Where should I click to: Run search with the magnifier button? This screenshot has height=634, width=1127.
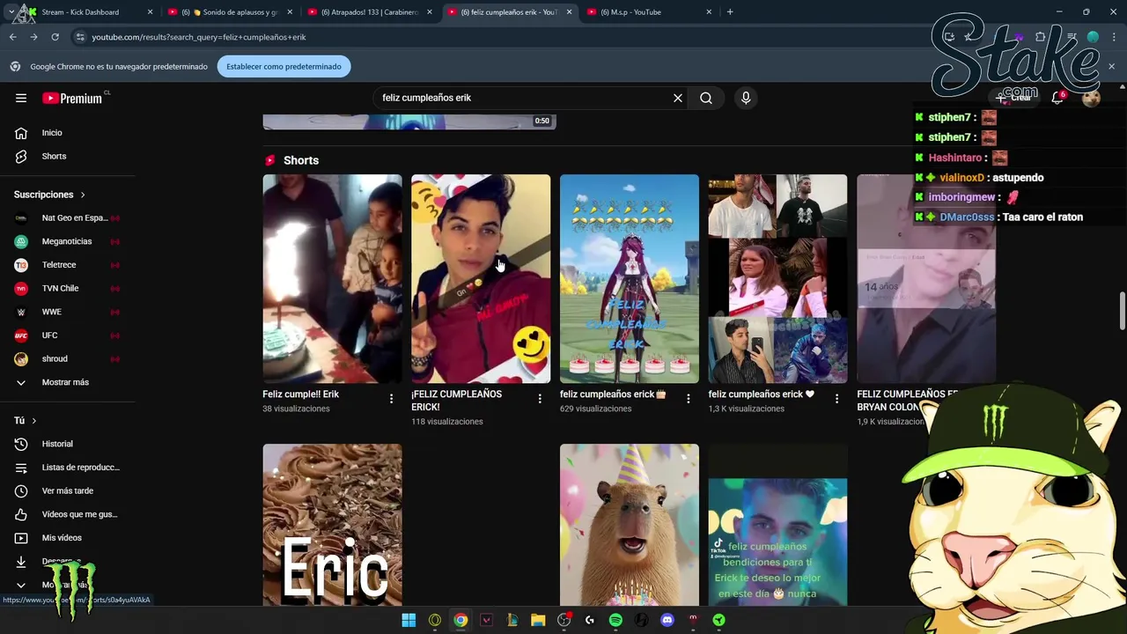coord(706,98)
